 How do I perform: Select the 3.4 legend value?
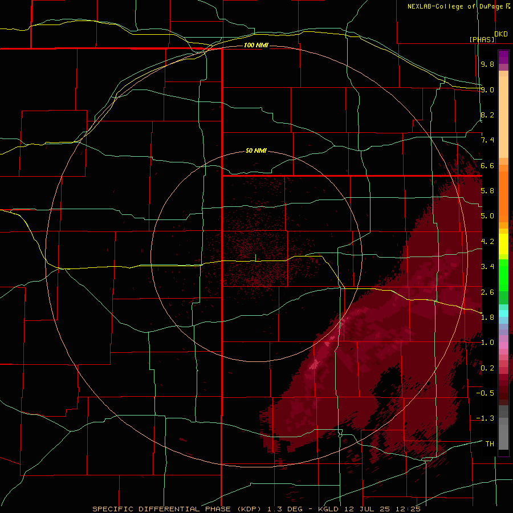(x=487, y=266)
